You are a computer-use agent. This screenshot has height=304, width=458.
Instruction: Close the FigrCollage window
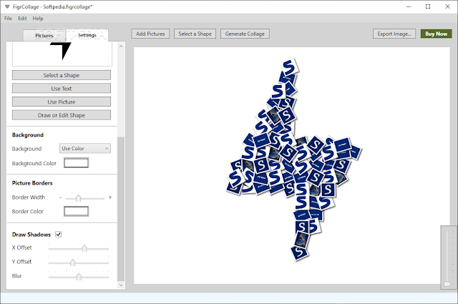tap(447, 6)
